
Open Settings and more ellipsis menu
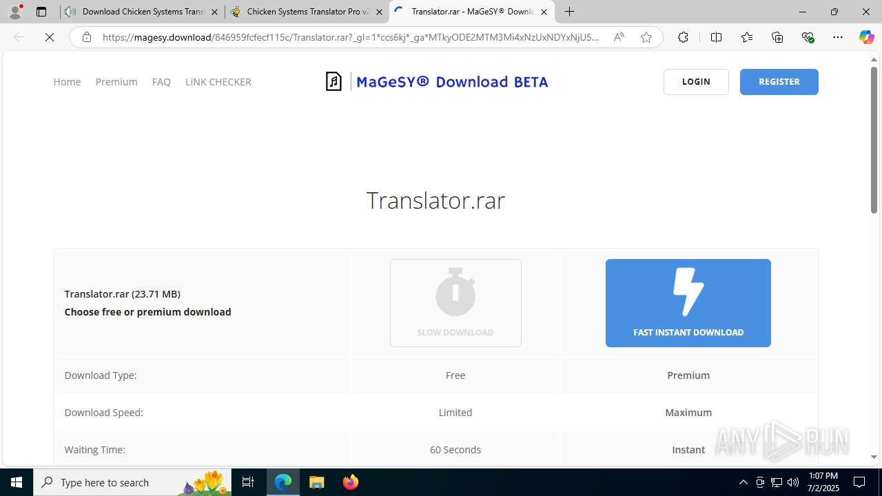pyautogui.click(x=838, y=37)
